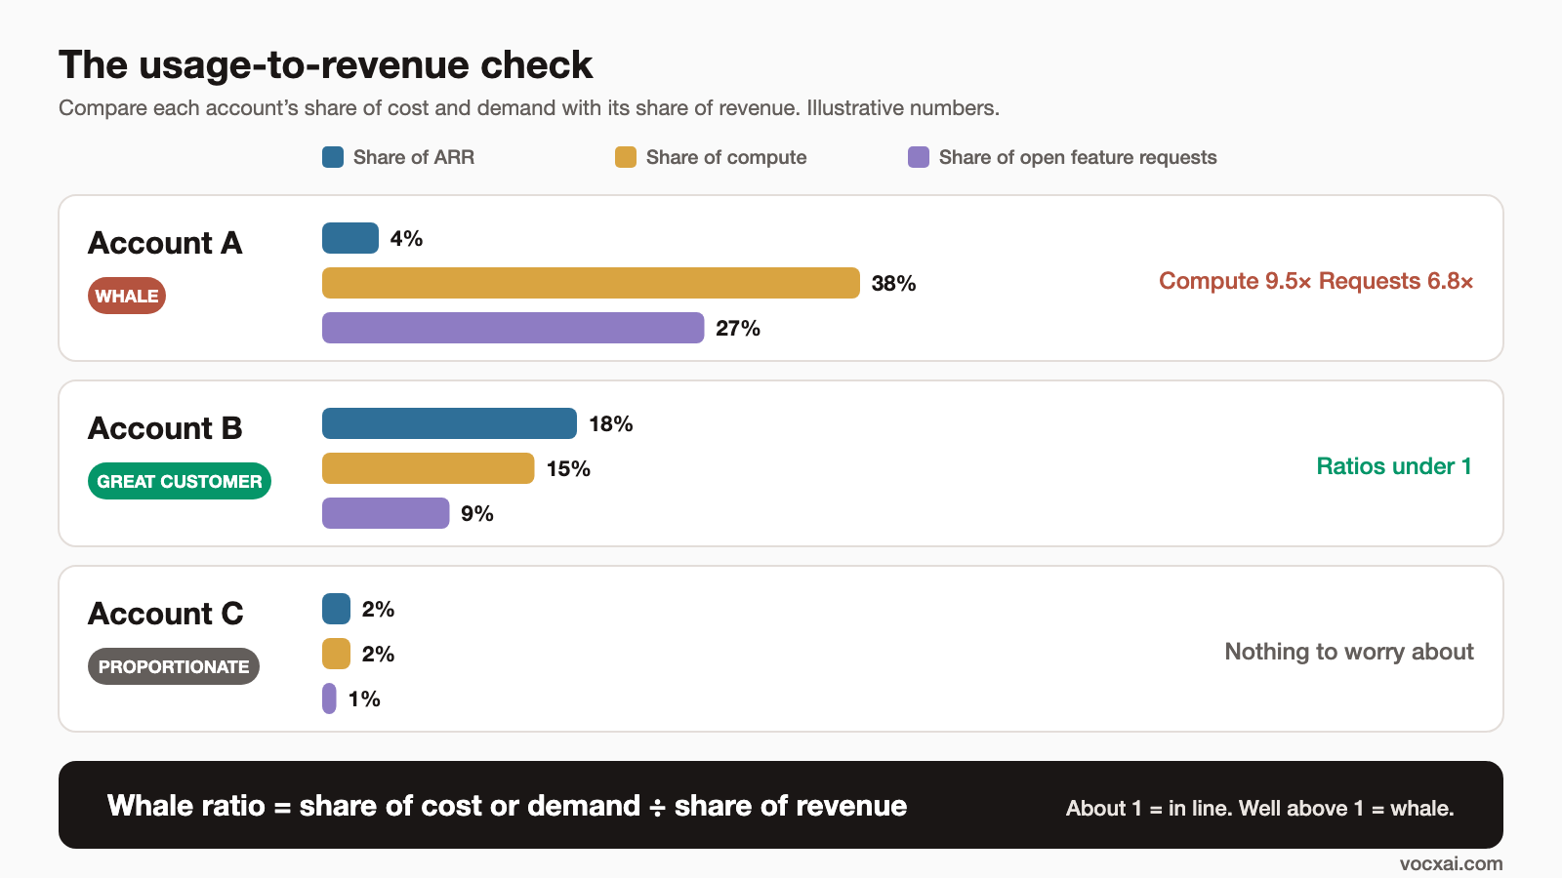This screenshot has height=878, width=1562.
Task: Click the 'Share of compute' legend label
Action: [726, 157]
